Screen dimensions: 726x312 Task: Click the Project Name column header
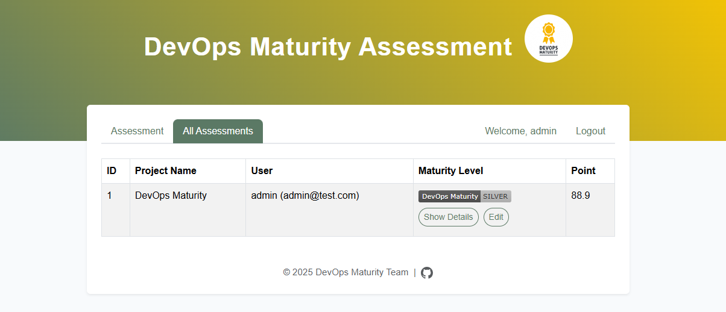point(188,171)
